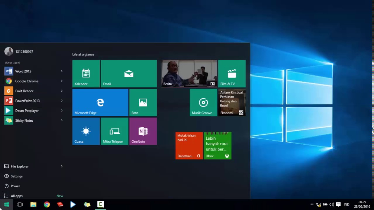The image size is (374, 210).
Task: Open the Mitra Telepon tile
Action: point(115,131)
